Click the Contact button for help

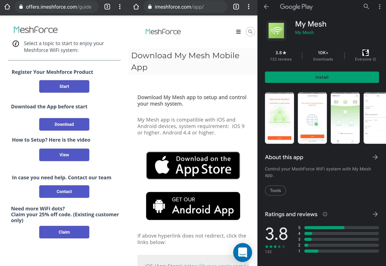(x=64, y=192)
